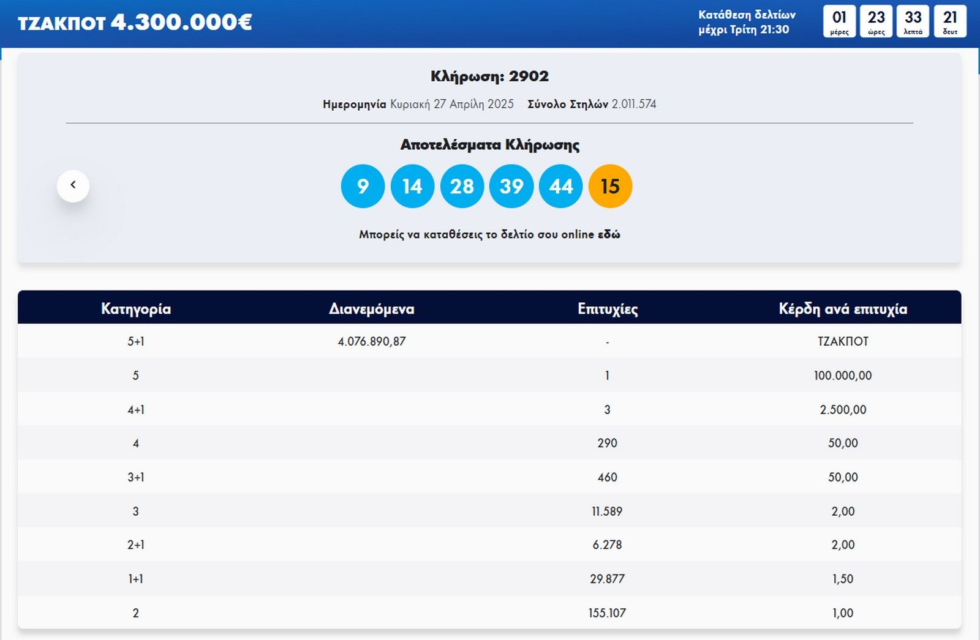This screenshot has height=640, width=980.
Task: Click the 'Κατάθεση δελτίων μέχρι Τρίτη 21:30' text
Action: click(747, 22)
